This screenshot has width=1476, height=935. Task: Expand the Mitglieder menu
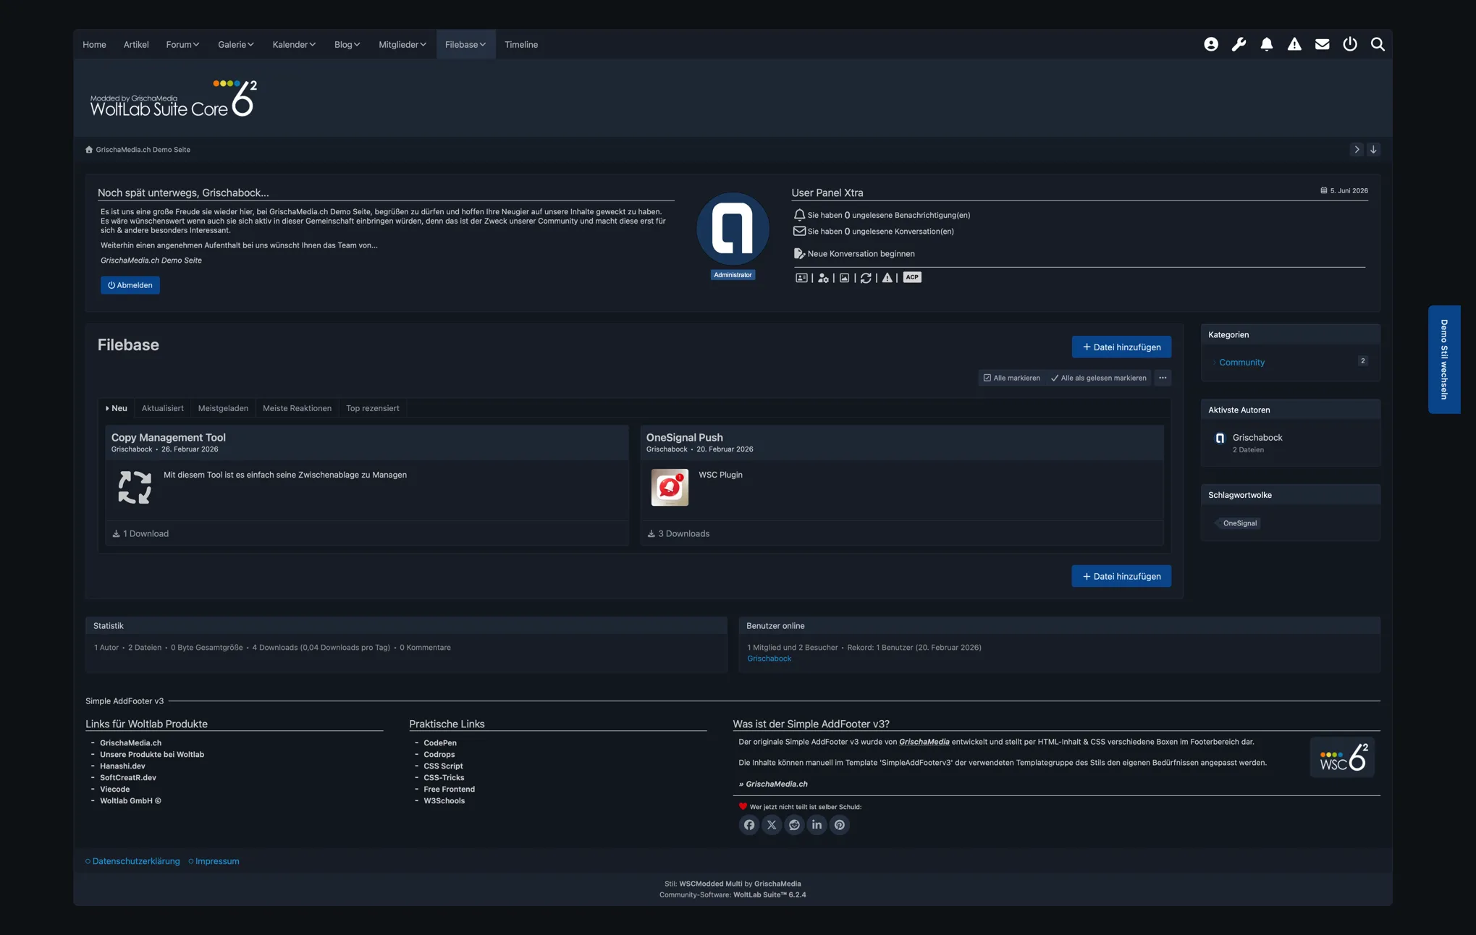pyautogui.click(x=402, y=45)
